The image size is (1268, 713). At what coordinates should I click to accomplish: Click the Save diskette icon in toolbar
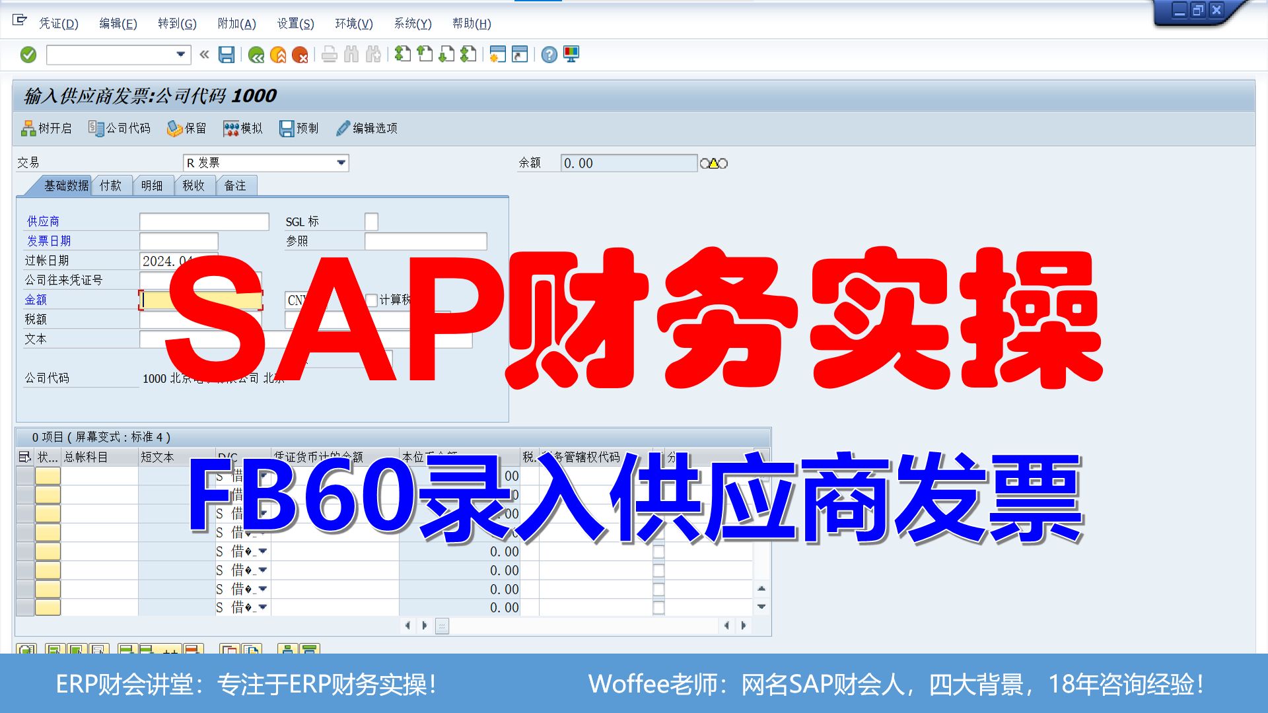click(x=227, y=55)
